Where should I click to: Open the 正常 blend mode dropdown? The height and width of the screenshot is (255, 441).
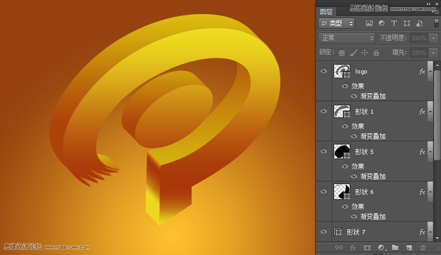click(x=347, y=38)
